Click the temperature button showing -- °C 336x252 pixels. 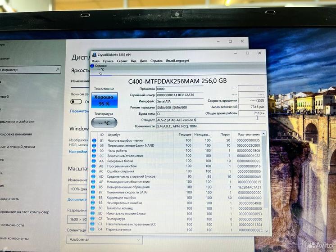pos(104,123)
